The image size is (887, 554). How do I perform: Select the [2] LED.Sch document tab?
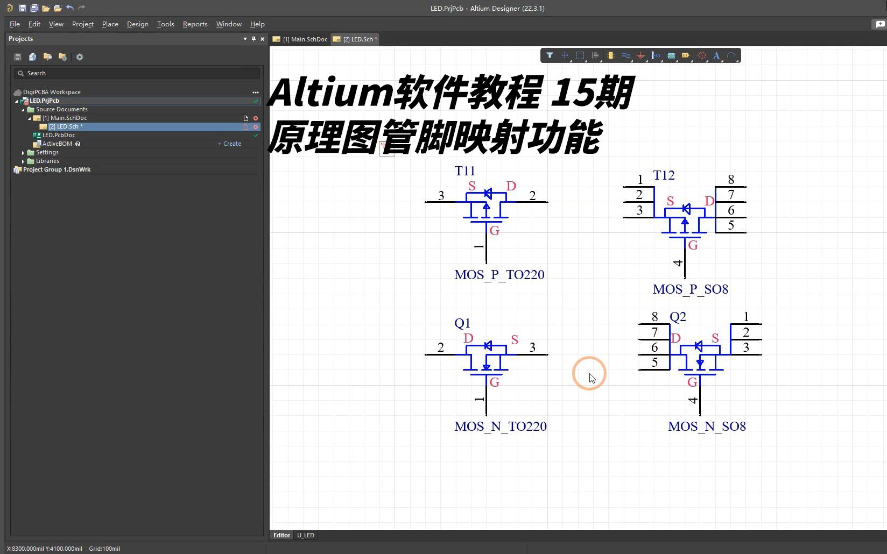[355, 39]
